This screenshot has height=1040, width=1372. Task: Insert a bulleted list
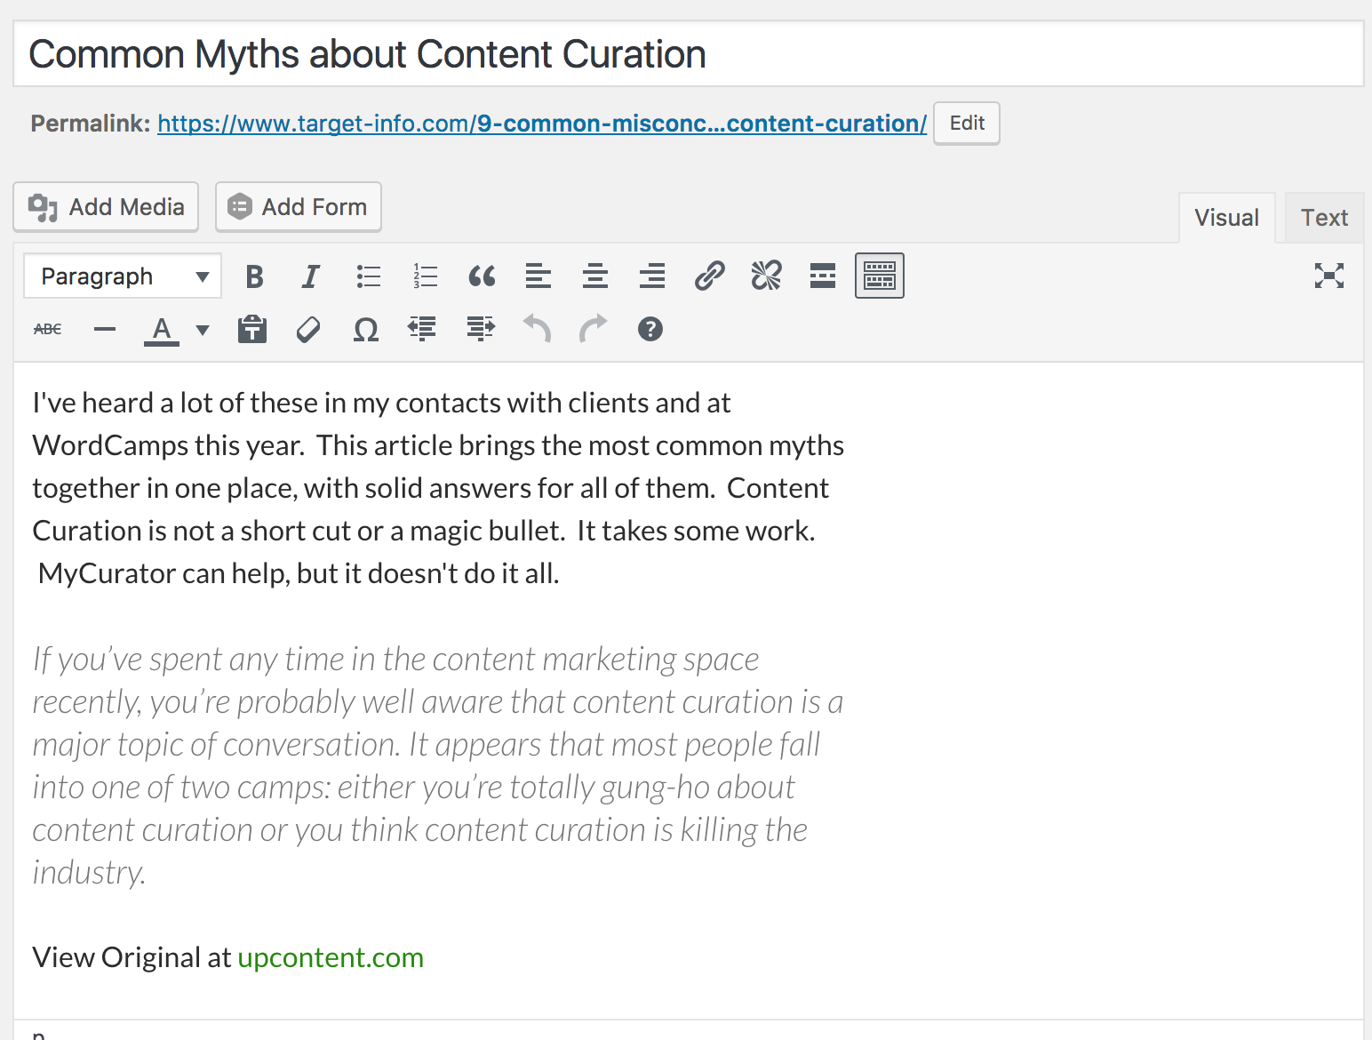click(368, 276)
